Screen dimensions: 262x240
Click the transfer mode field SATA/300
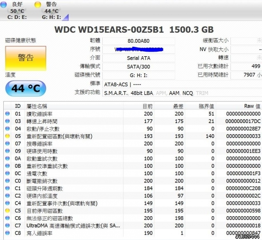click(138, 66)
